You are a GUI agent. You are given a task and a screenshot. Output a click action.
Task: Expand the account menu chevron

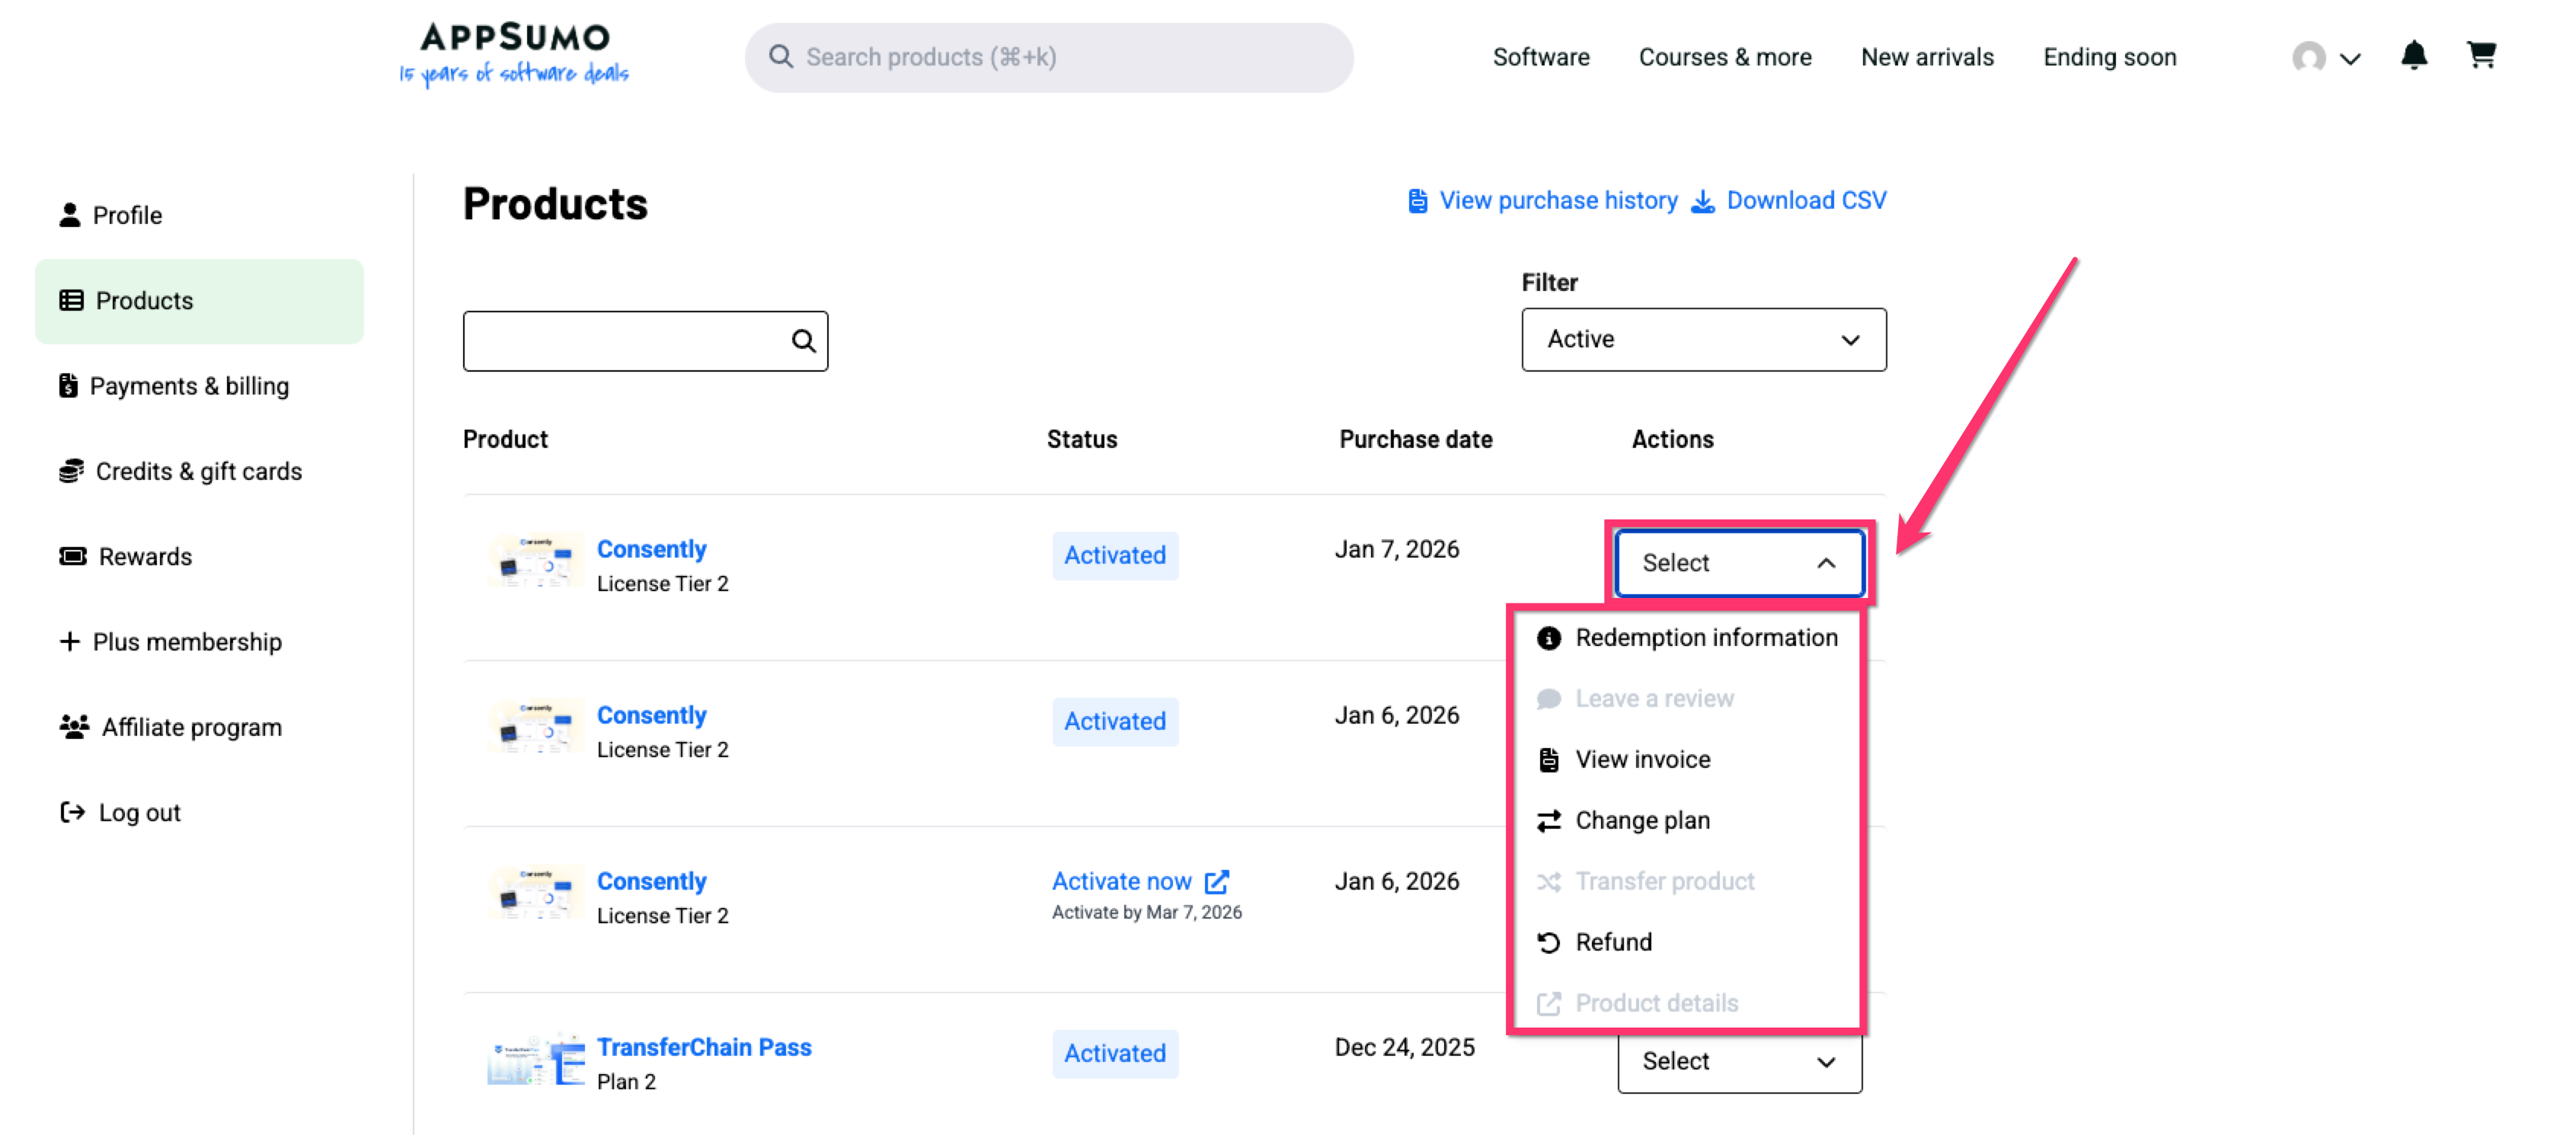(x=2350, y=58)
